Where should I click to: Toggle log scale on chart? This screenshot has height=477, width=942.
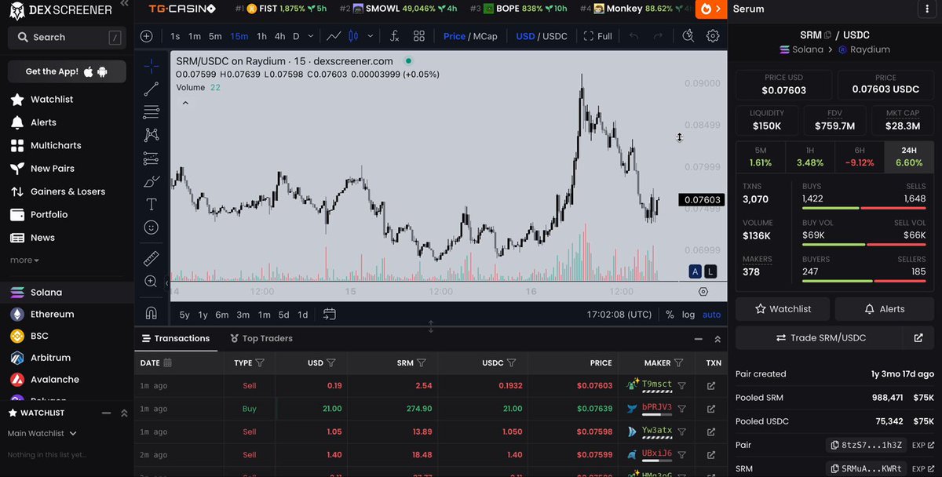(688, 315)
